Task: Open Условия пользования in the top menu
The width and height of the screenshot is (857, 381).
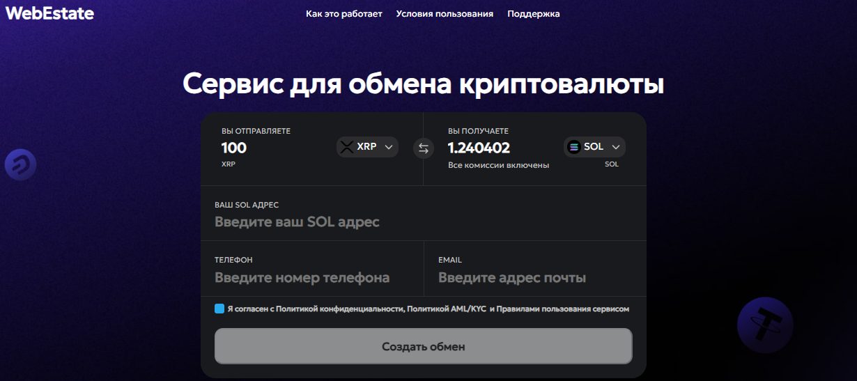Action: (445, 14)
